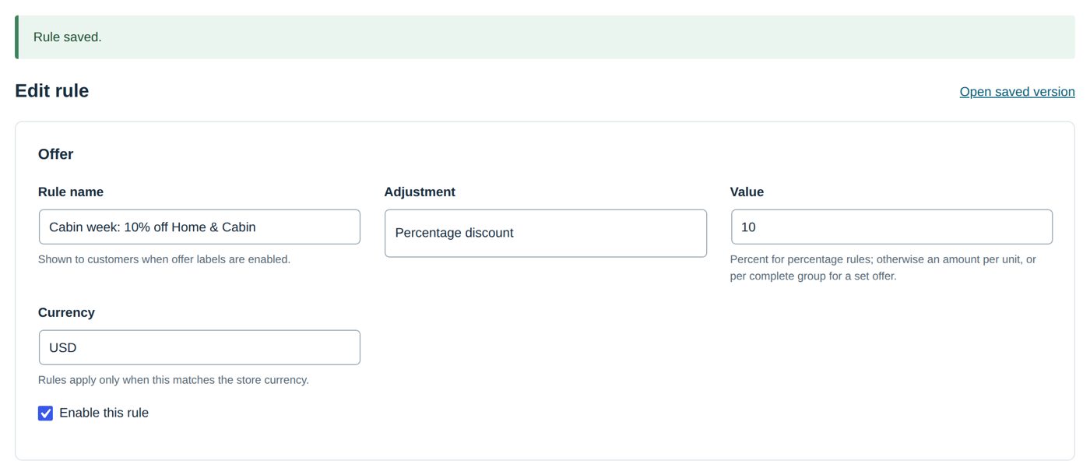
Task: Click the "Currency" field label
Action: (x=66, y=312)
